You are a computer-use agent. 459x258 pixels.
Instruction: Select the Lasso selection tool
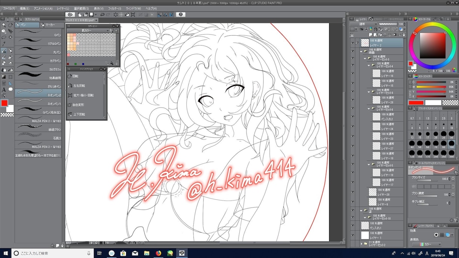[4, 37]
